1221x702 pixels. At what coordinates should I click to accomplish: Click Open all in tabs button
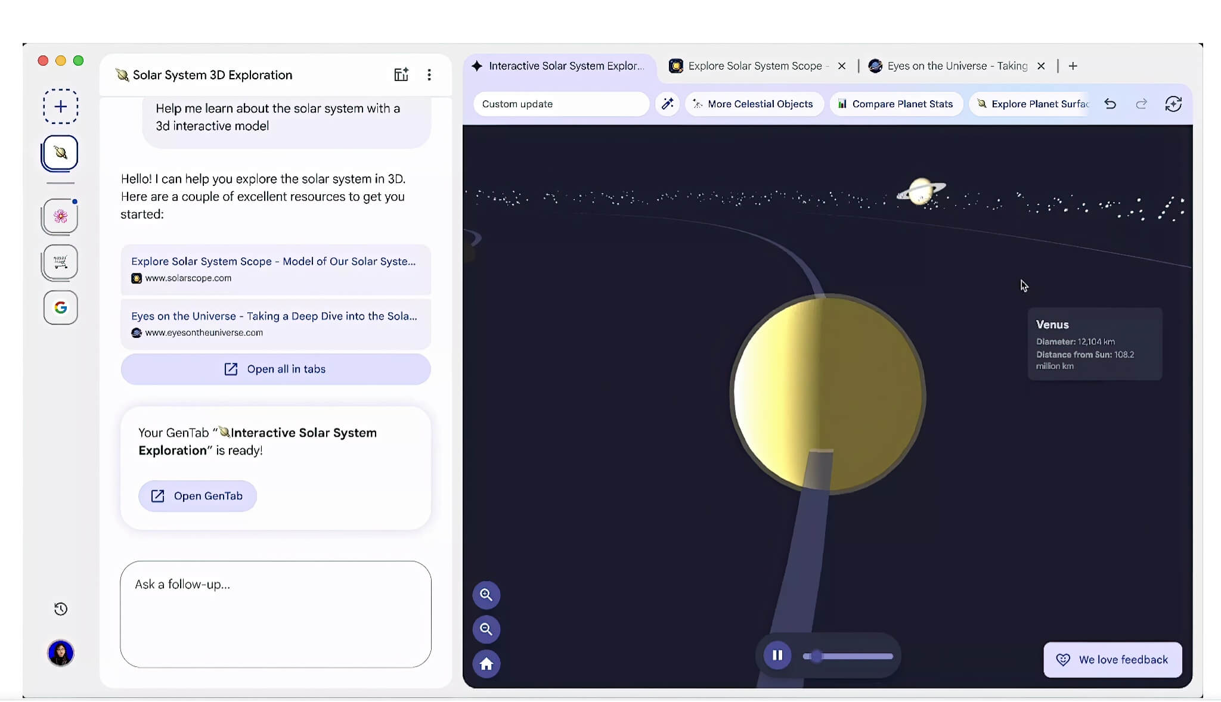[x=275, y=369]
